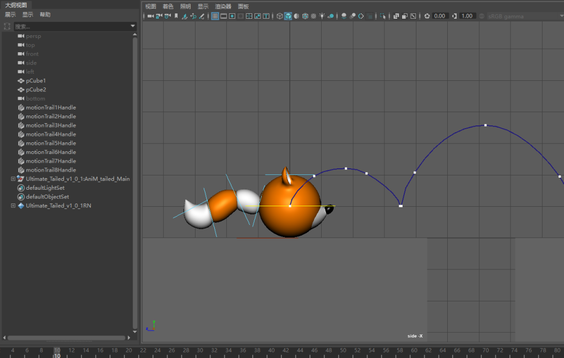The height and width of the screenshot is (358, 564).
Task: Expand the Ultimate_Tailed_v1_0_1RN reference node
Action: (x=13, y=206)
